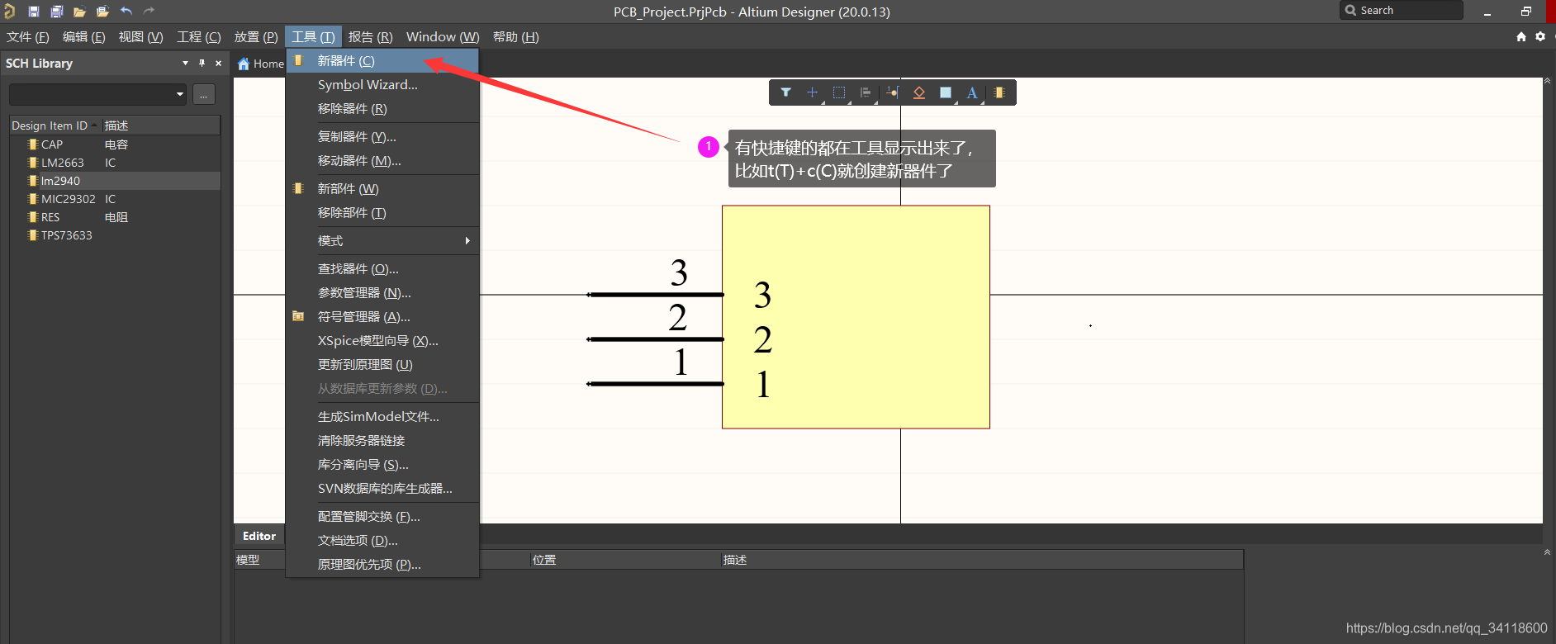Screen dimensions: 1556x644
Task: Click the Search field
Action: [x=1401, y=11]
